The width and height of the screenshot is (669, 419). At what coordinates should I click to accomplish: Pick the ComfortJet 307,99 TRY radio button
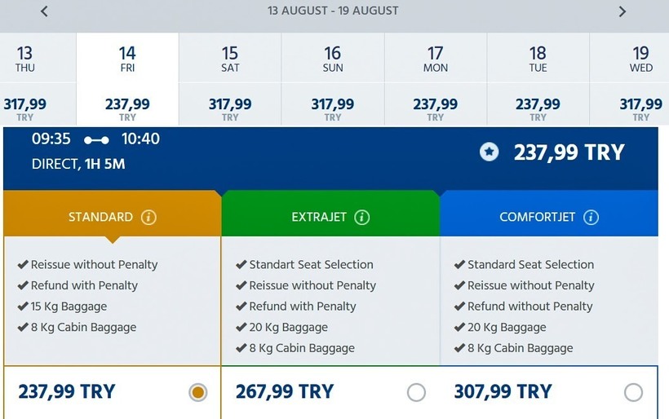point(633,393)
